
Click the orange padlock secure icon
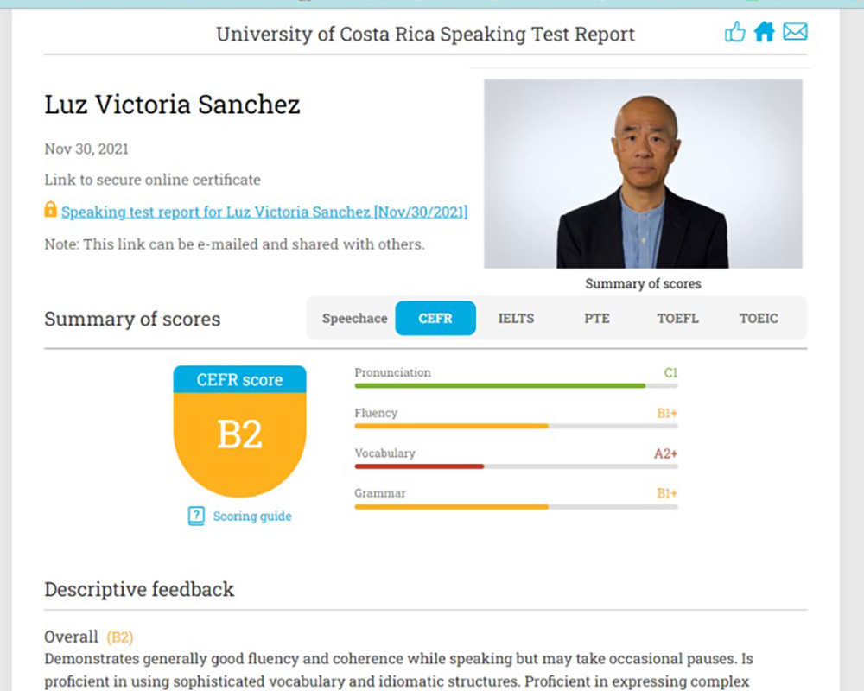coord(50,209)
